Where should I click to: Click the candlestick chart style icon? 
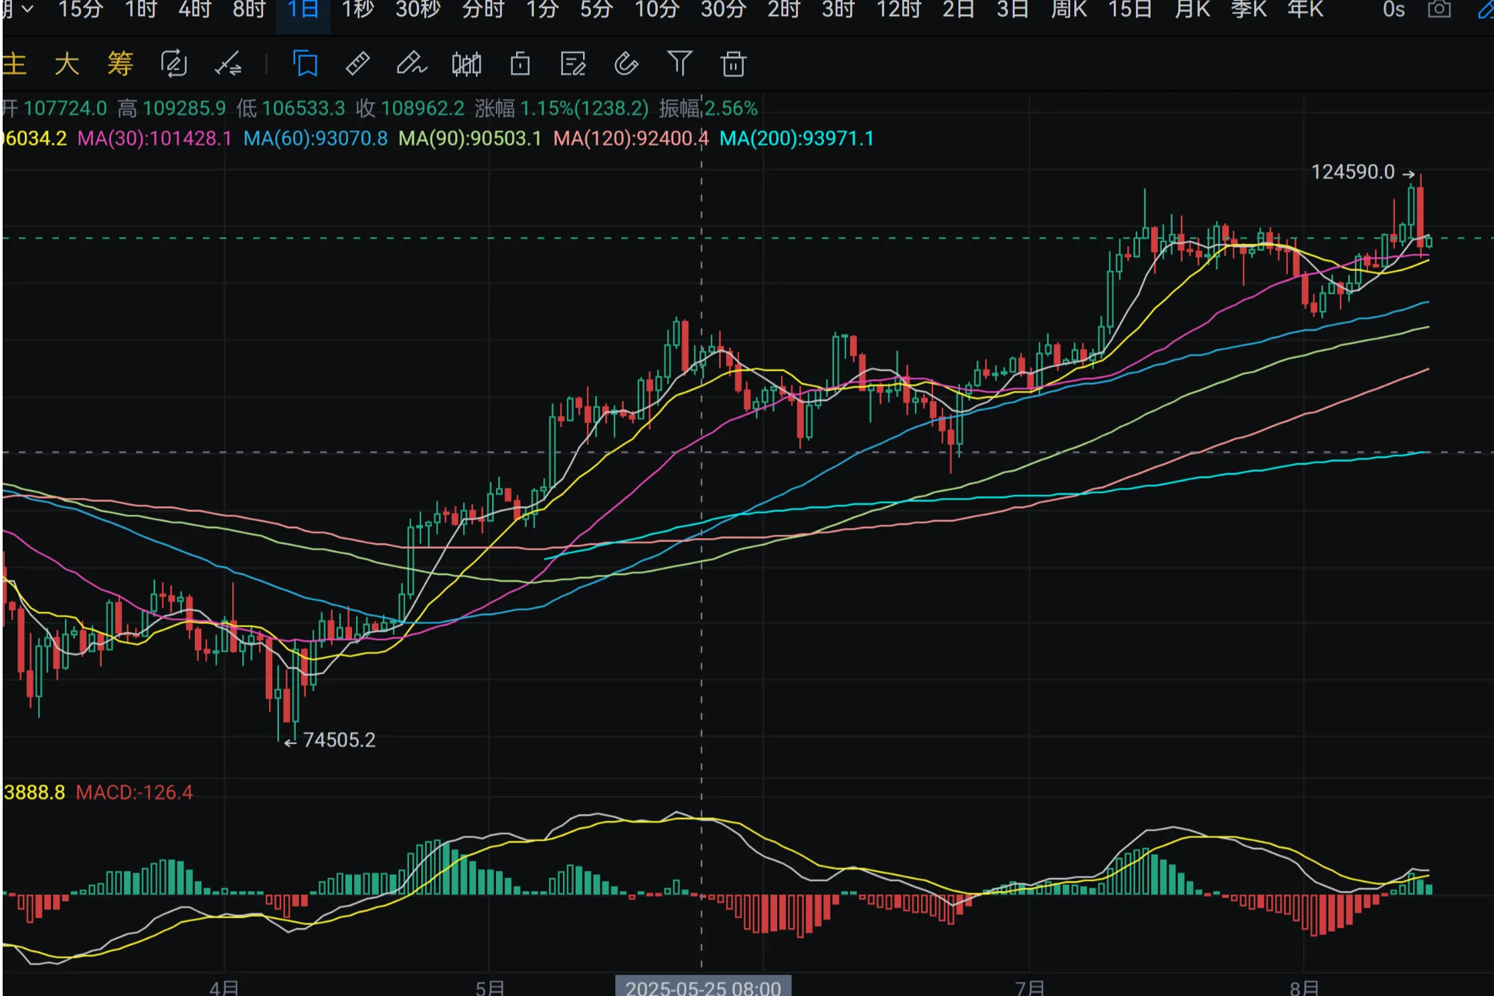click(467, 64)
